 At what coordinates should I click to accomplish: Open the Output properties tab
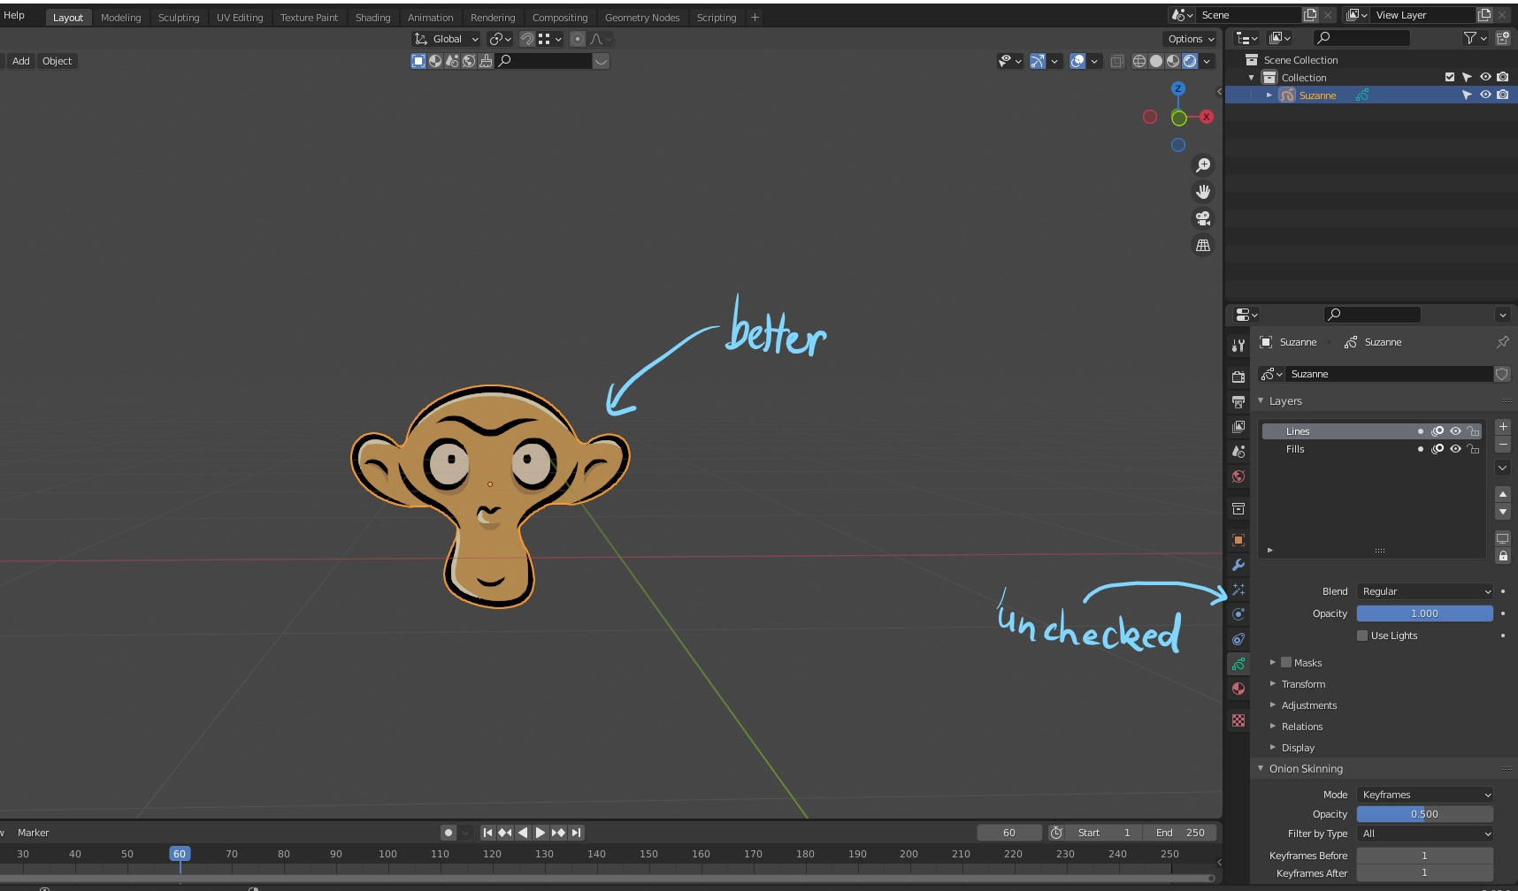1238,402
